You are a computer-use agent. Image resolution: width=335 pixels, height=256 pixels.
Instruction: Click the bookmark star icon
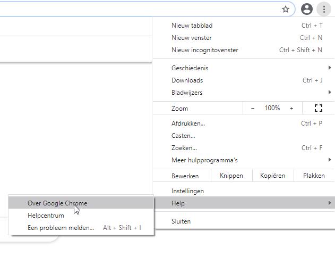(x=286, y=9)
